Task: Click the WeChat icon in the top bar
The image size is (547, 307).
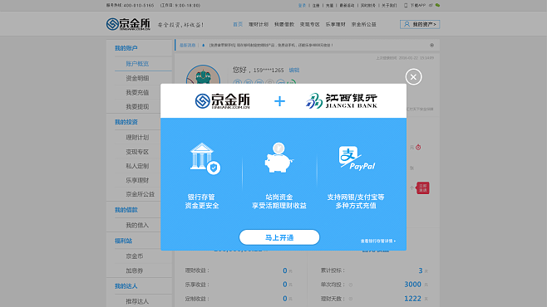Action: point(437,5)
